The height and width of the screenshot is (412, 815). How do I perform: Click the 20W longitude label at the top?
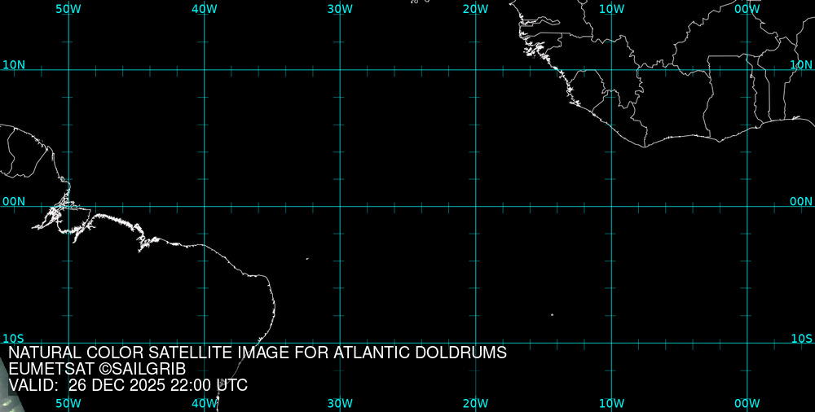475,9
